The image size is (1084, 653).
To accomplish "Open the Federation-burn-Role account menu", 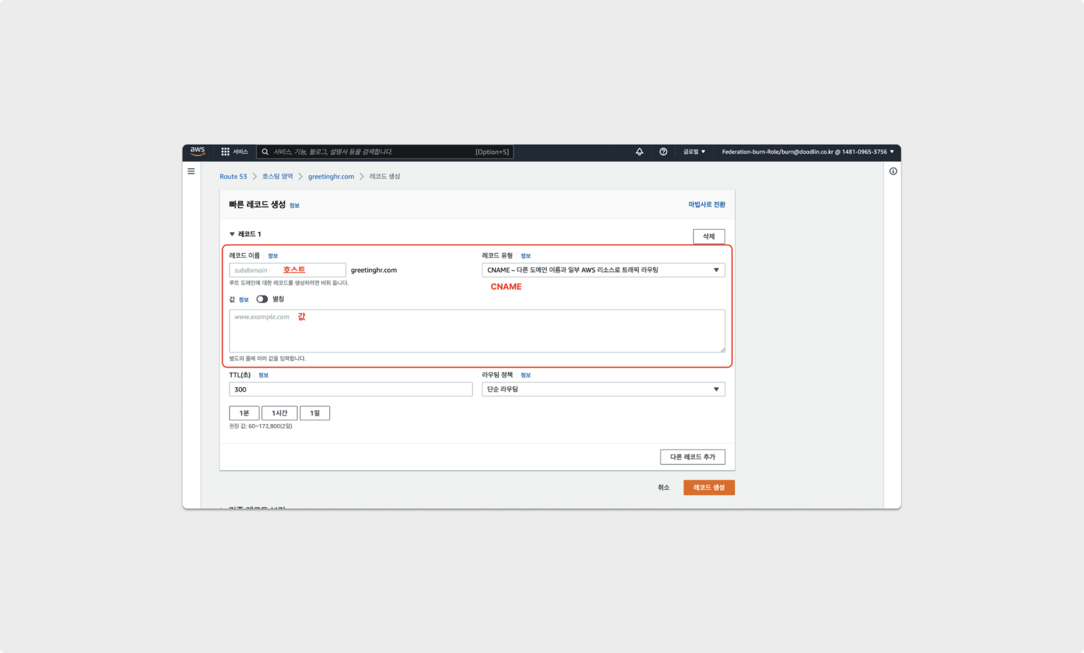I will tap(808, 152).
